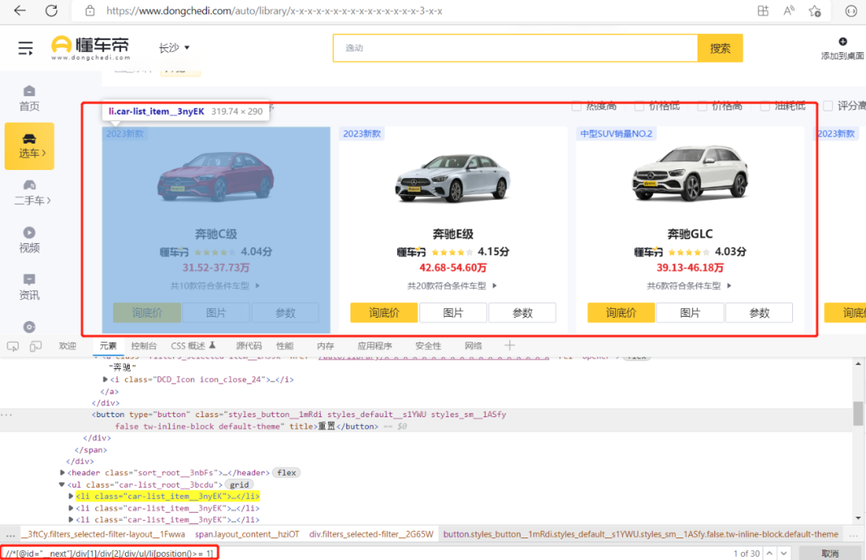Click the 奔驰GLC white SUV image
The height and width of the screenshot is (560, 866).
tap(690, 172)
